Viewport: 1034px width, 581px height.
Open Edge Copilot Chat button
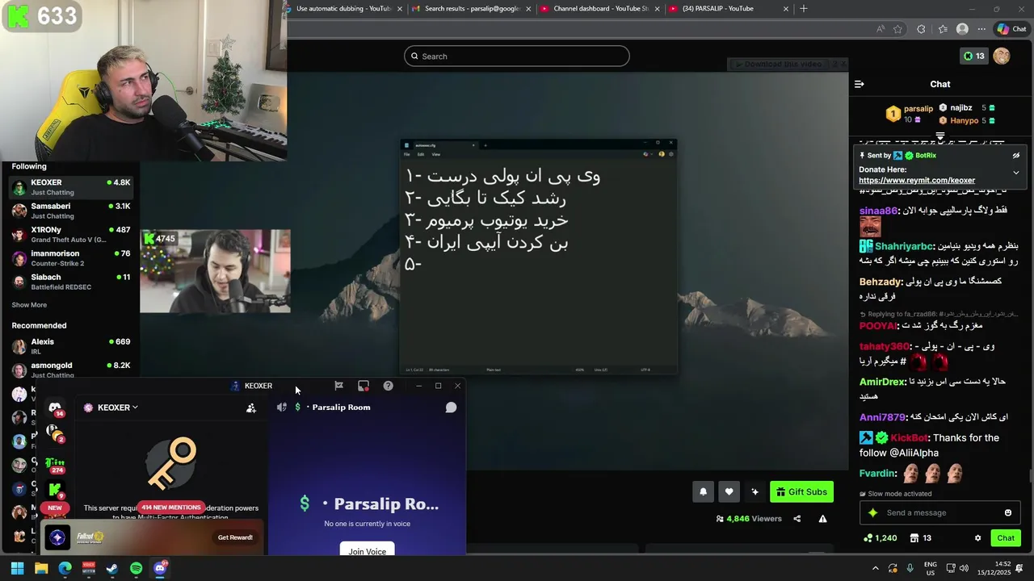[1011, 29]
